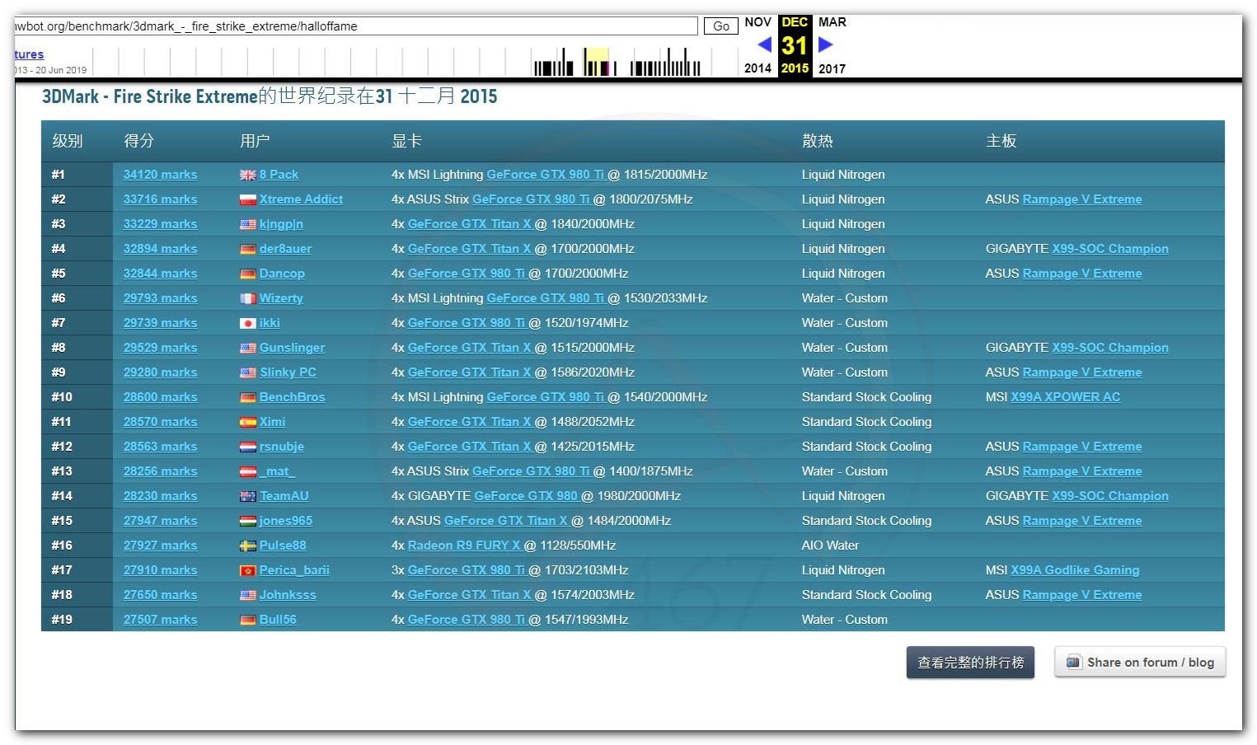The height and width of the screenshot is (745, 1257).
Task: Open user profile Pulse88
Action: pyautogui.click(x=283, y=546)
